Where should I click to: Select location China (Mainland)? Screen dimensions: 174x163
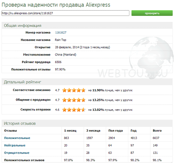65,55
